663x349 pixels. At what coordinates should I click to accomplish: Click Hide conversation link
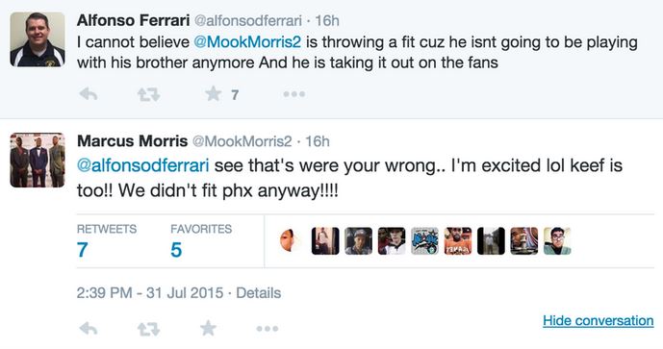(599, 321)
